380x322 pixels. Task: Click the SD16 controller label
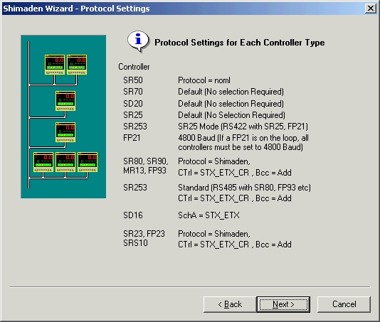pyautogui.click(x=133, y=215)
